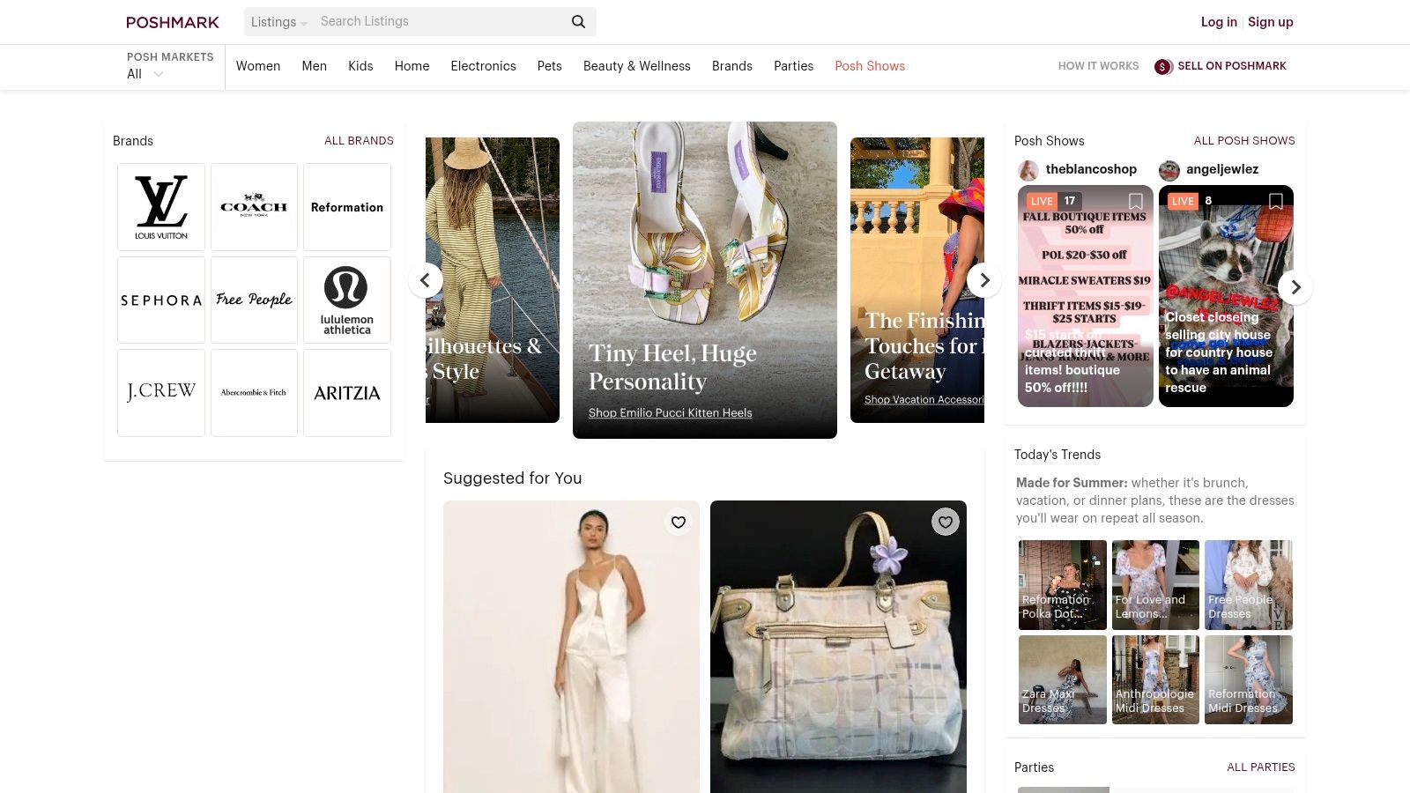
Task: Like the white satin outfit listing
Action: pyautogui.click(x=679, y=522)
